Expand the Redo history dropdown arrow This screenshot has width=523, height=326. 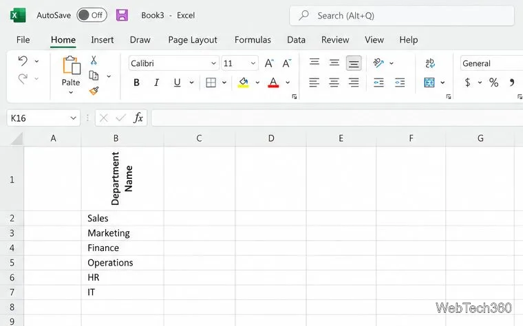point(36,79)
